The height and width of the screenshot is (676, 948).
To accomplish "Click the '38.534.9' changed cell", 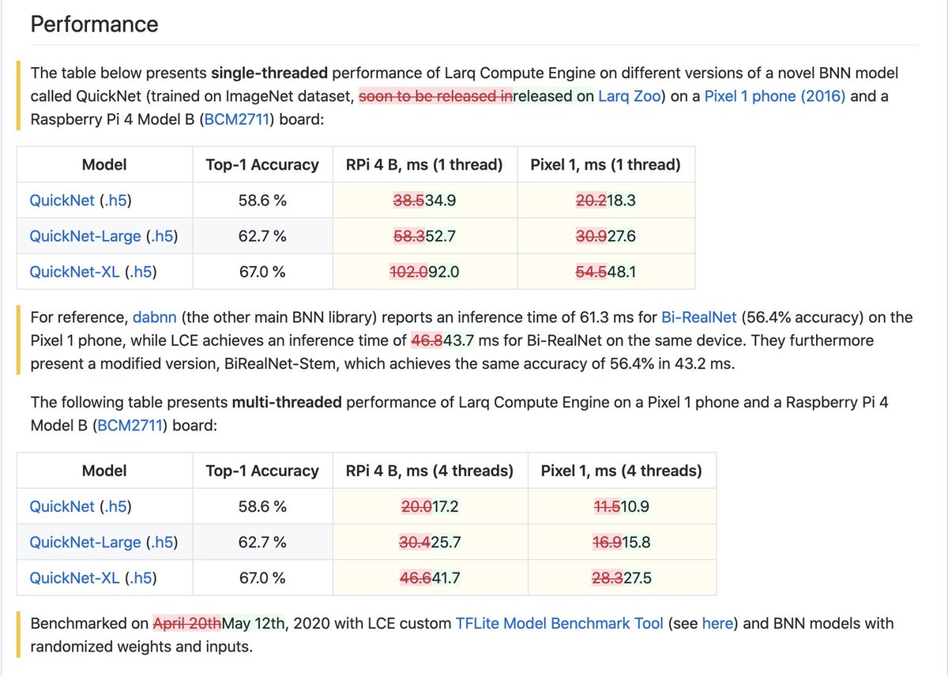I will 425,201.
